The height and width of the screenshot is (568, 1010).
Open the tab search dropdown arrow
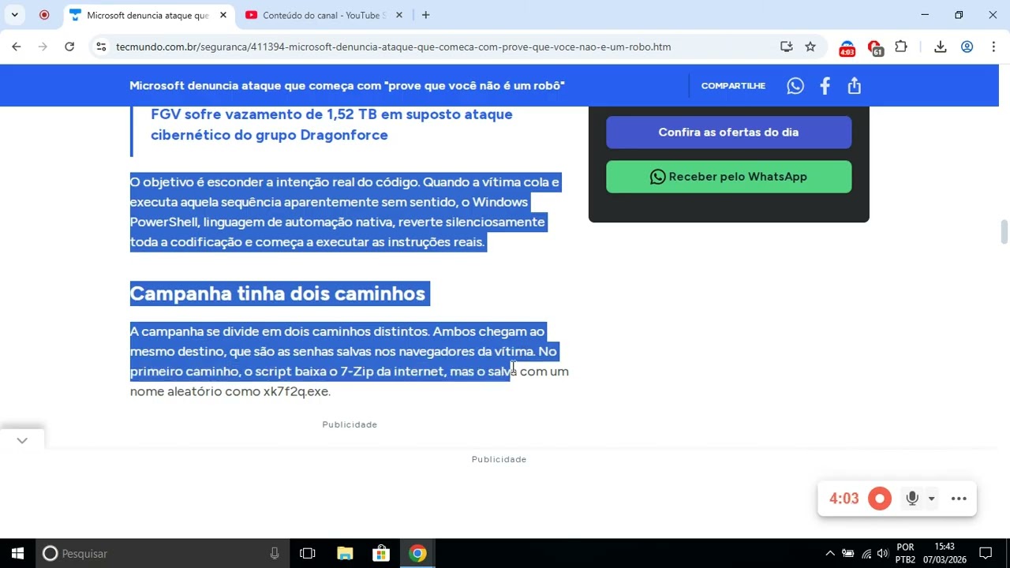click(x=14, y=15)
